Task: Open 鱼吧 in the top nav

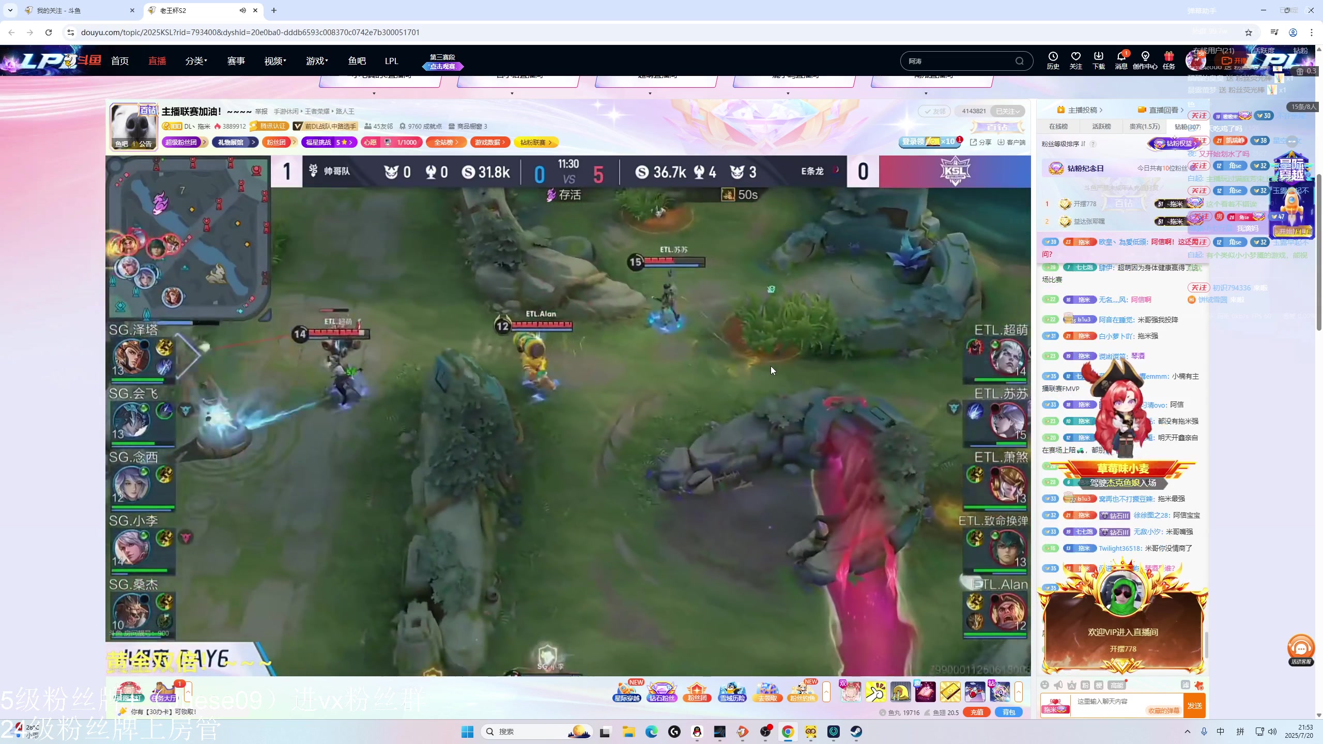Action: (357, 61)
